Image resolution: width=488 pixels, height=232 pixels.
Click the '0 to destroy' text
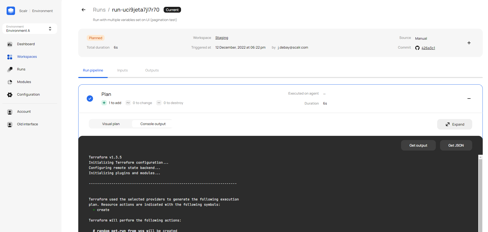coord(173,103)
